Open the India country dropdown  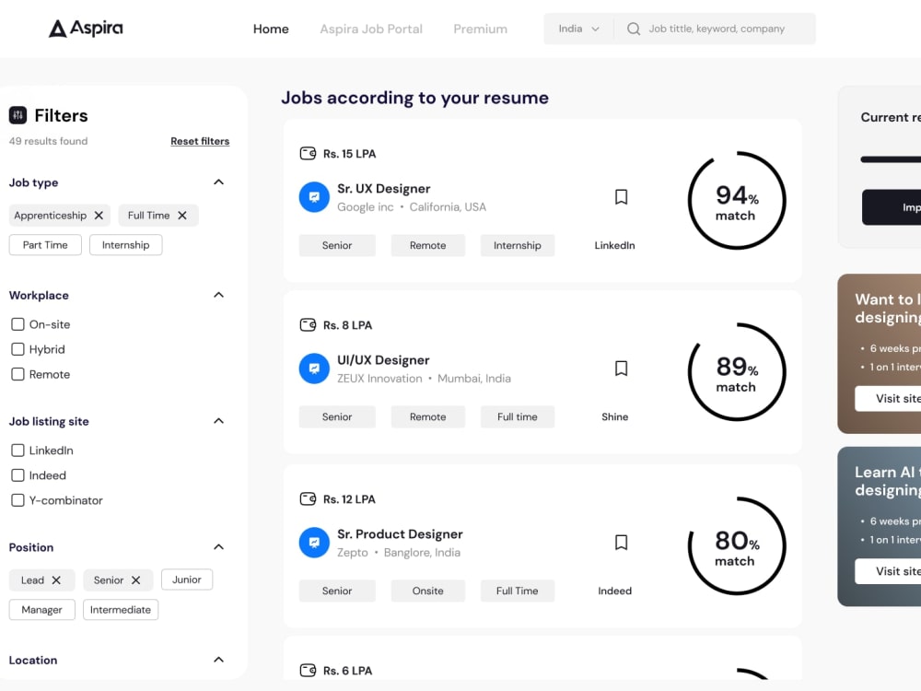click(x=578, y=29)
